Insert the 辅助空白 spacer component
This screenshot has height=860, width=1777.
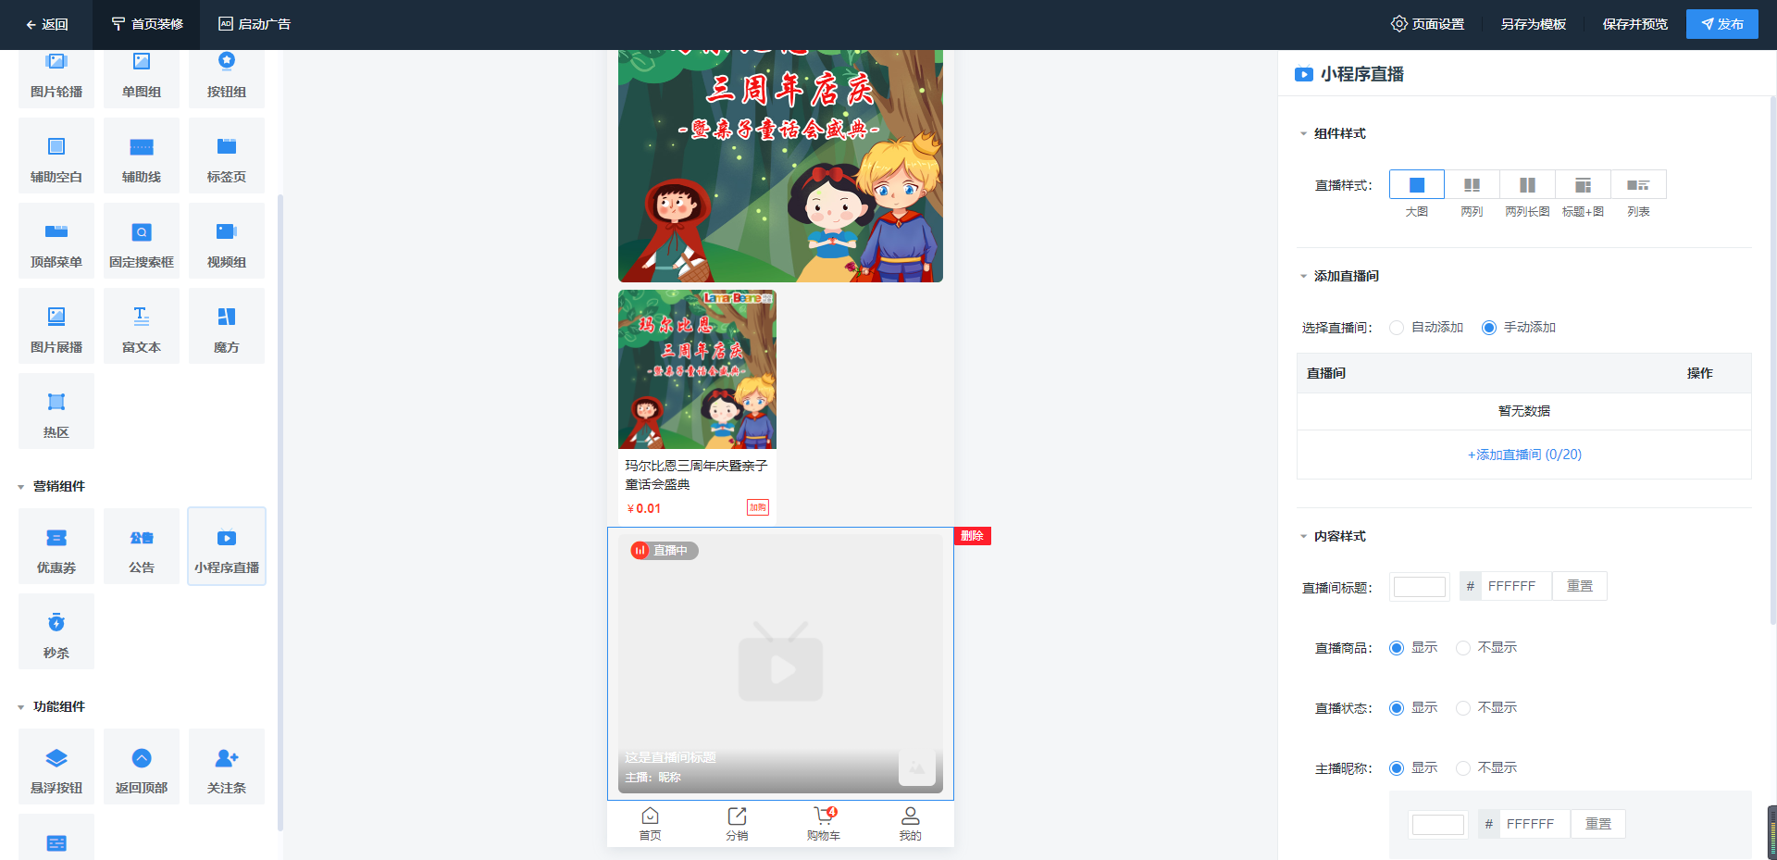click(56, 156)
